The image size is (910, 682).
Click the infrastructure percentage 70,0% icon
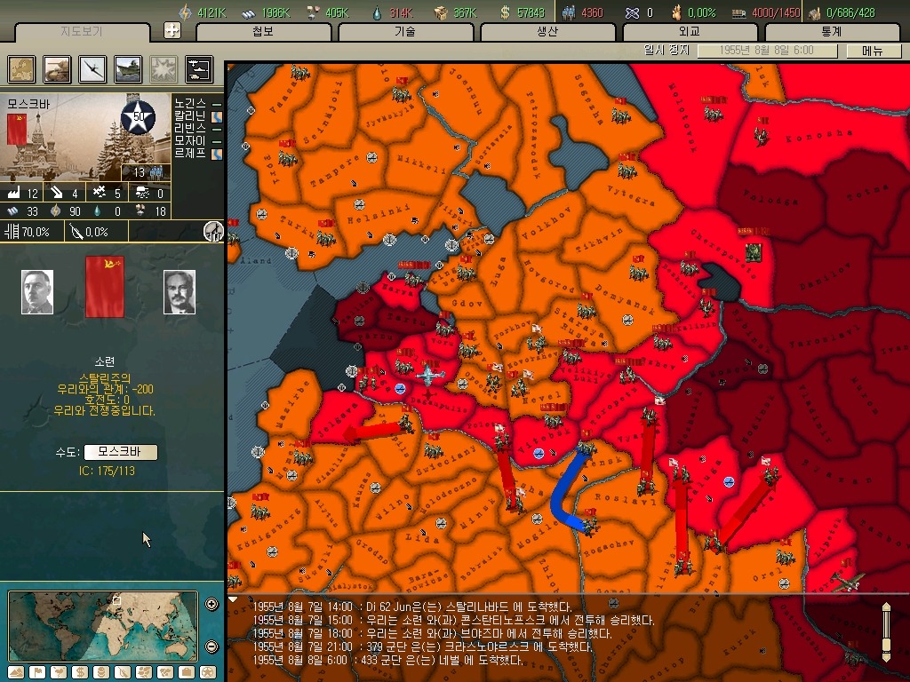[12, 232]
